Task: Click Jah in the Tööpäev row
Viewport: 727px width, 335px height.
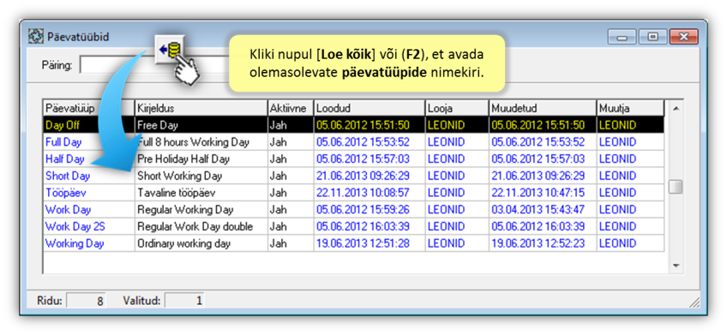Action: click(291, 193)
